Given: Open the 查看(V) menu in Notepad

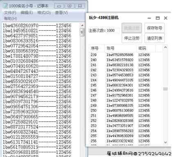Looking at the screenshot, I should [x=61, y=13].
